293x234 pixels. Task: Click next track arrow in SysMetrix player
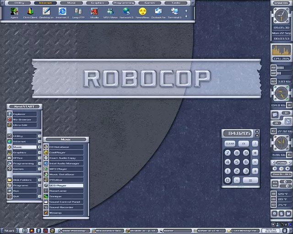coord(289,163)
